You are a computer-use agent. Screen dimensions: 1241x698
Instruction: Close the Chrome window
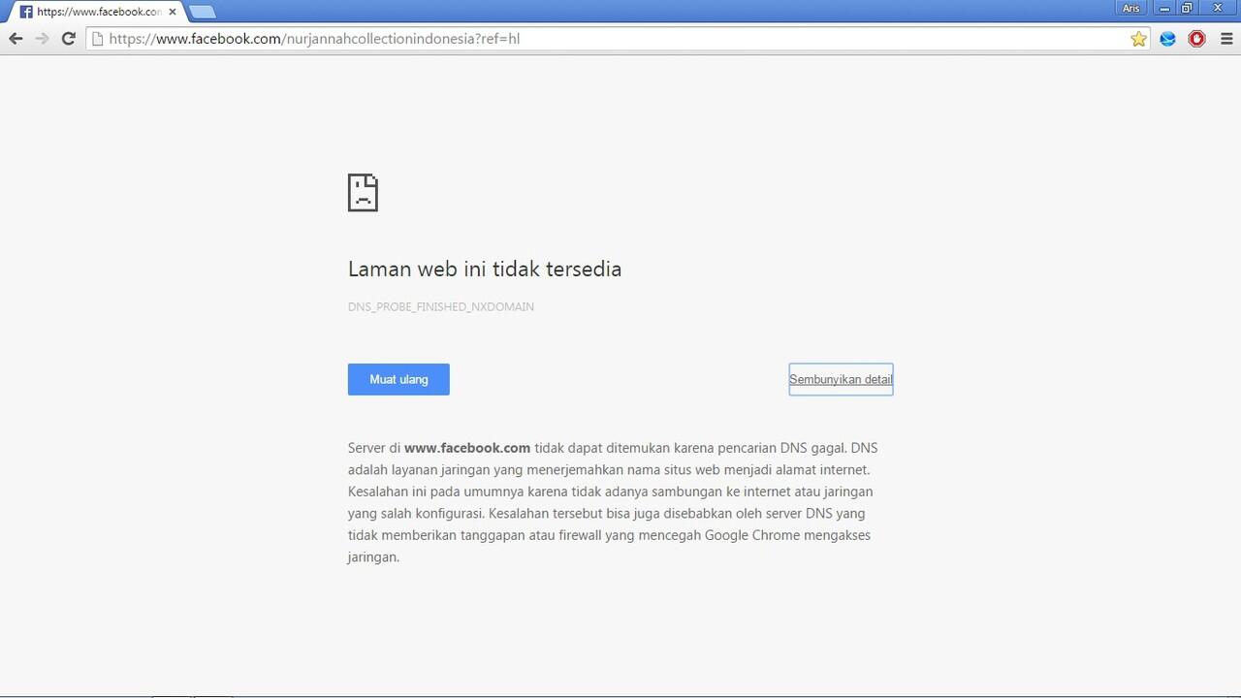[1219, 8]
